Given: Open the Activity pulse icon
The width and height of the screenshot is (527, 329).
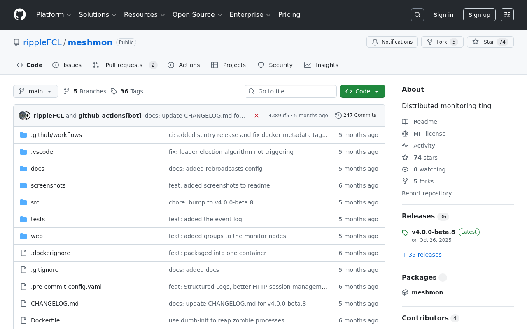Looking at the screenshot, I should pyautogui.click(x=405, y=145).
